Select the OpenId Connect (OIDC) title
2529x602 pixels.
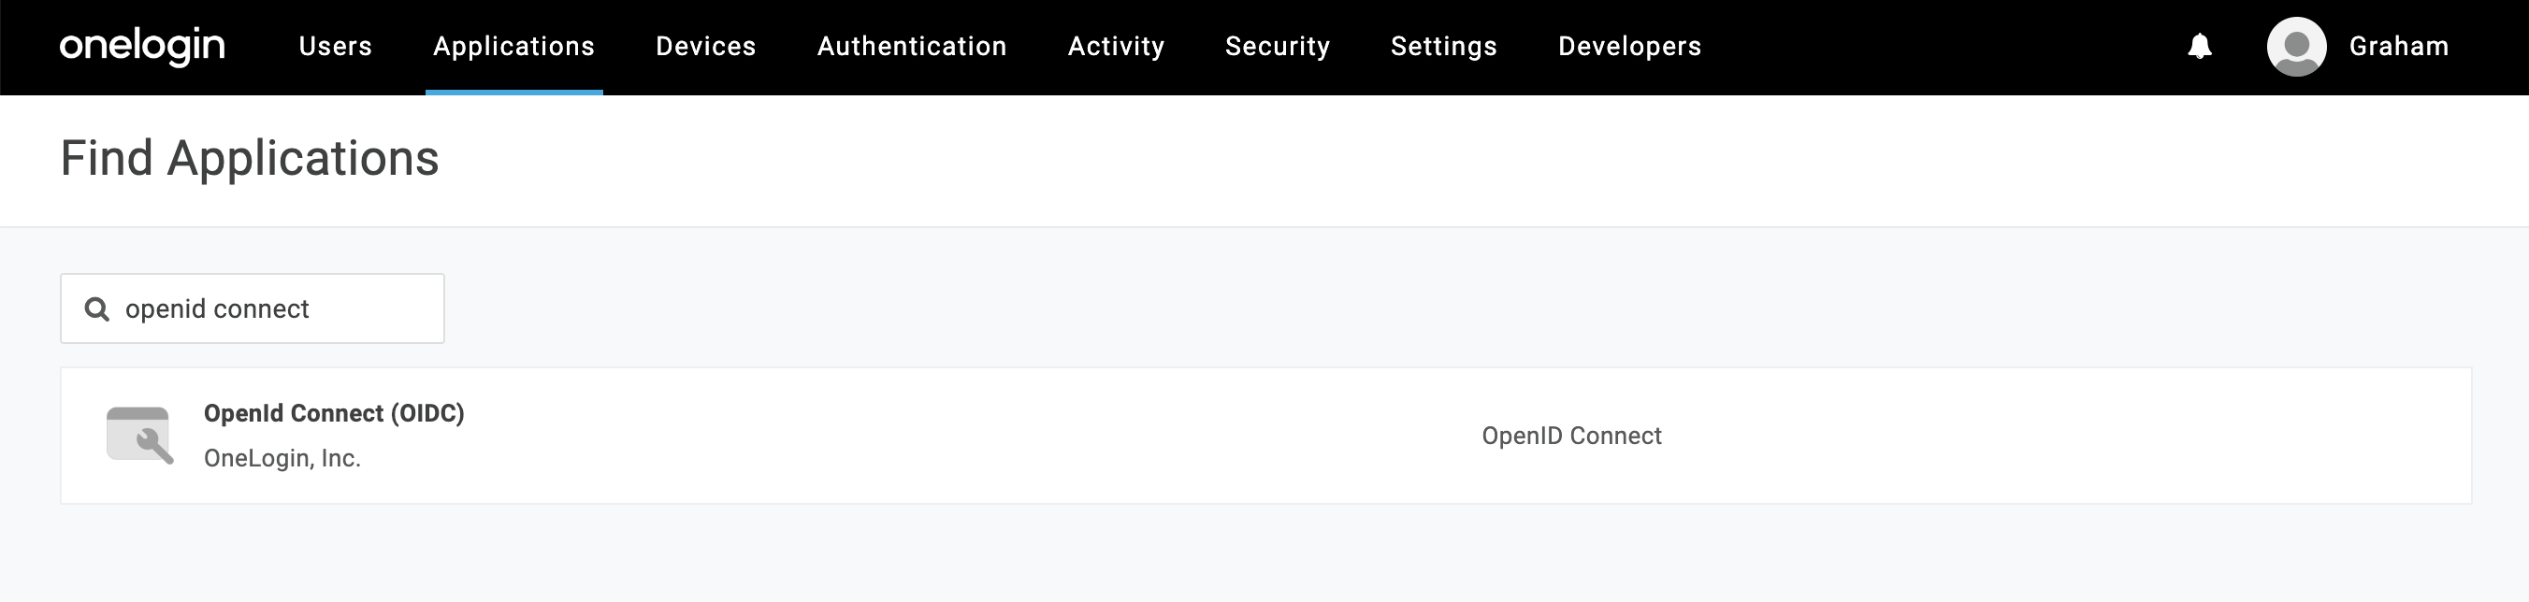(334, 414)
